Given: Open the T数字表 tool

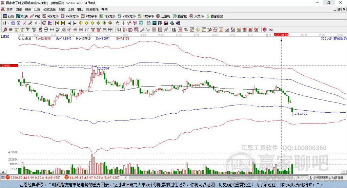Looking at the screenshot, I should pos(146,16).
